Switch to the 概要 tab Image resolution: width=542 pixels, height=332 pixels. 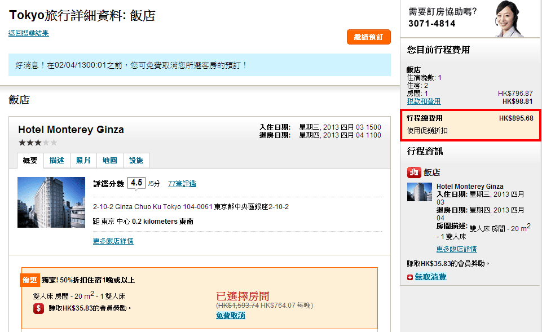pos(30,161)
